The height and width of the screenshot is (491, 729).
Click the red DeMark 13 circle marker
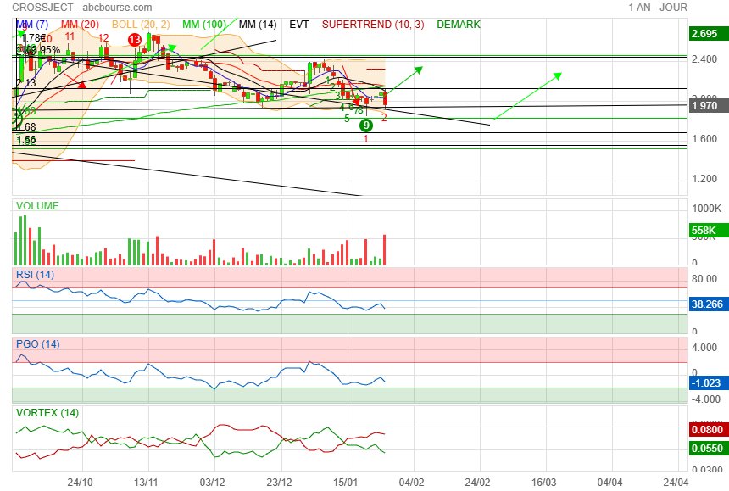[134, 40]
